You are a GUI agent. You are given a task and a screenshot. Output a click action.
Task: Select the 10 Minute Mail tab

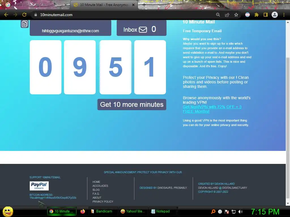point(104,5)
